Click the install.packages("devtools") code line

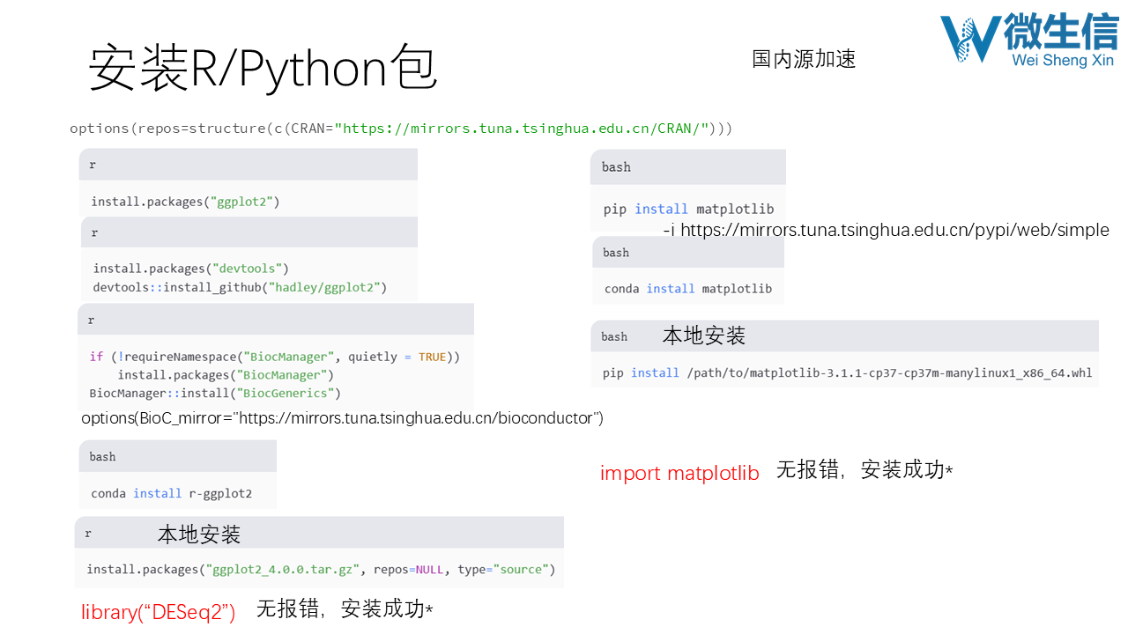[191, 268]
